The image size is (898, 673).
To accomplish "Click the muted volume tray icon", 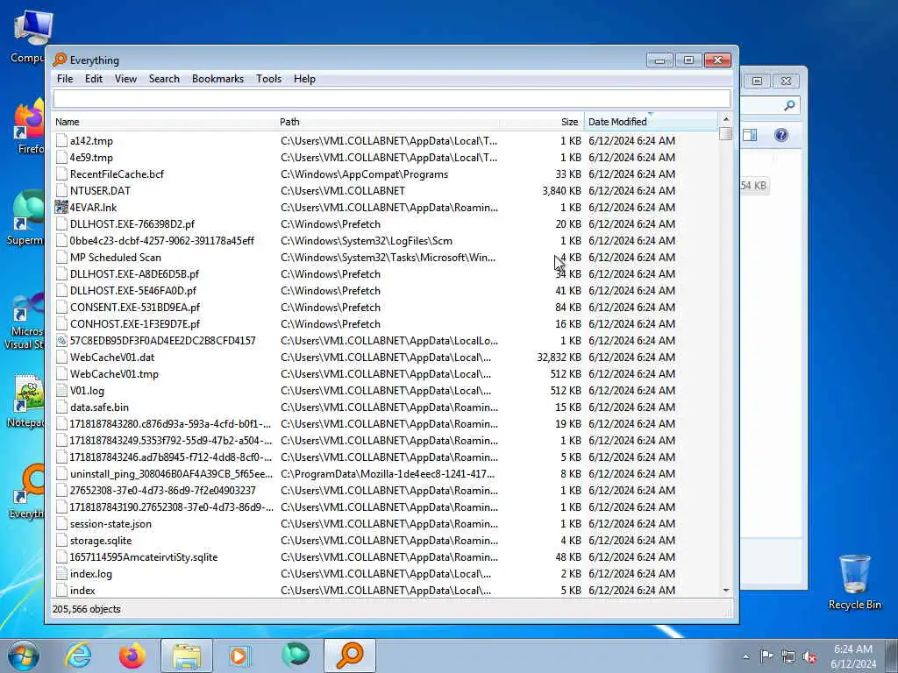I will 809,656.
